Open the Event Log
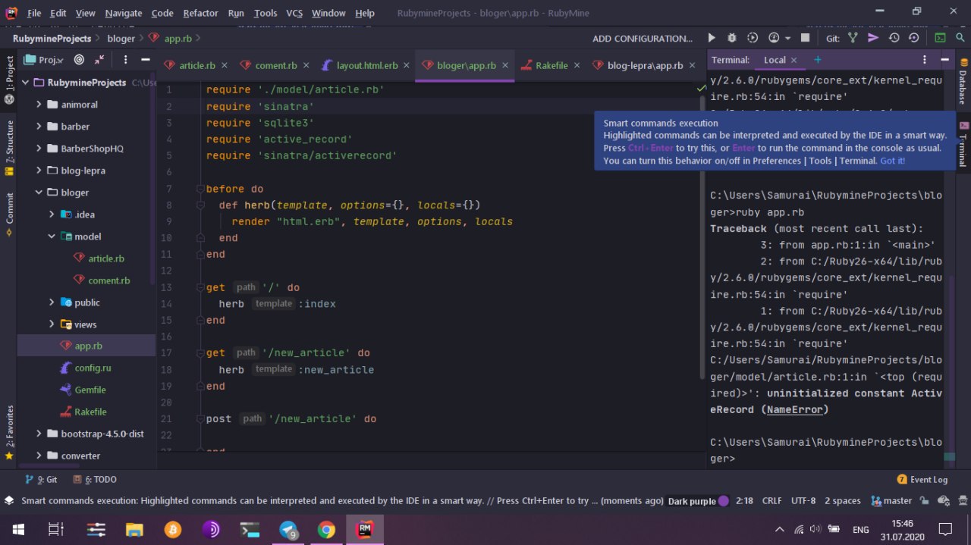 [x=922, y=480]
